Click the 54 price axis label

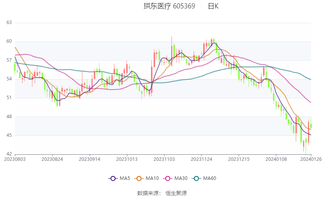pos(9,79)
